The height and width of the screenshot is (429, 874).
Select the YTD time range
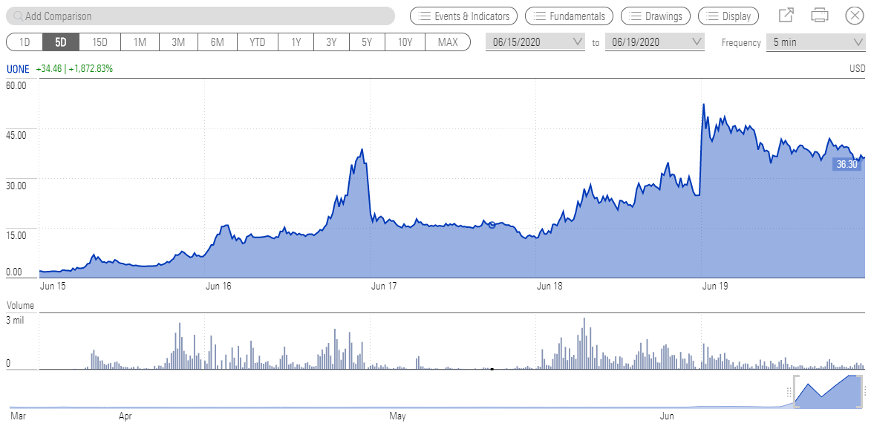257,42
